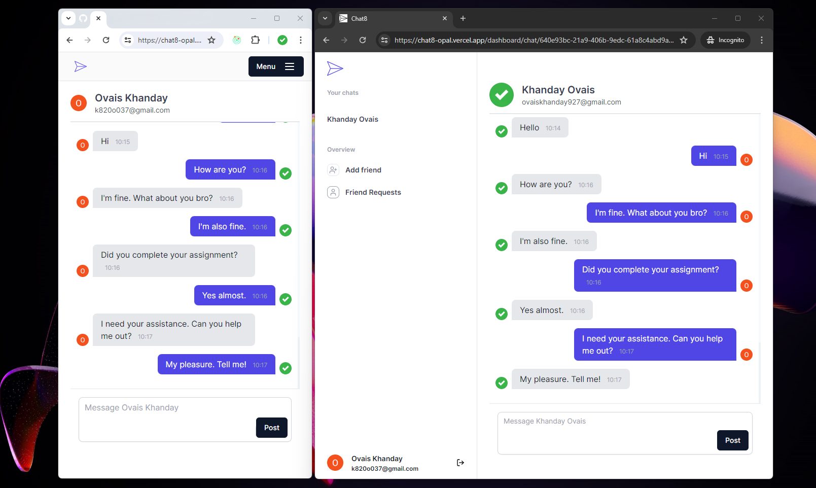The image size is (816, 488).
Task: Click 'Did you complete your assignment?' in left window
Action: coord(174,261)
